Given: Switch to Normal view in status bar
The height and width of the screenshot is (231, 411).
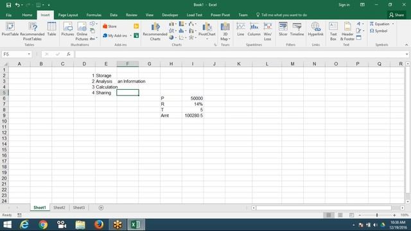Looking at the screenshot, I should (328, 215).
